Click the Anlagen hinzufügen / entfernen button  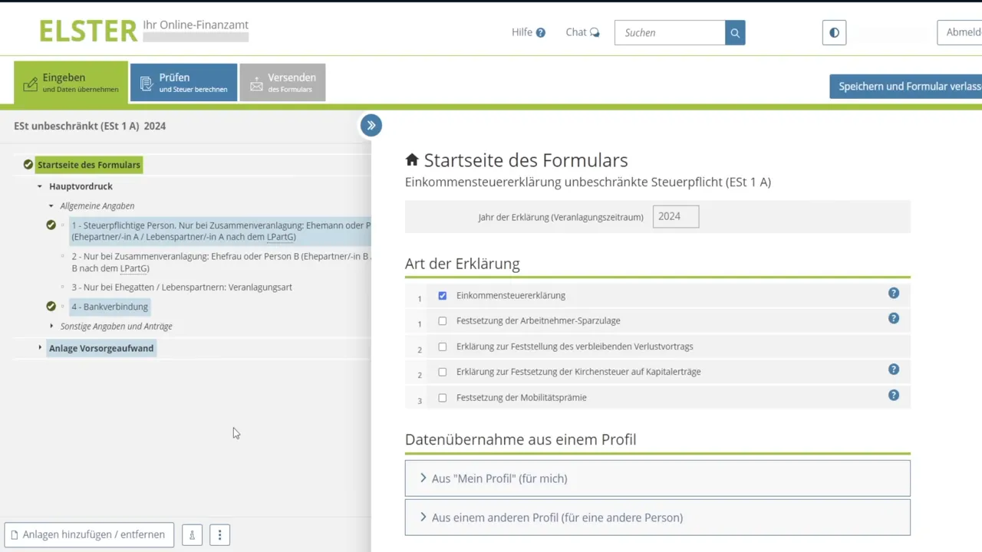click(88, 534)
